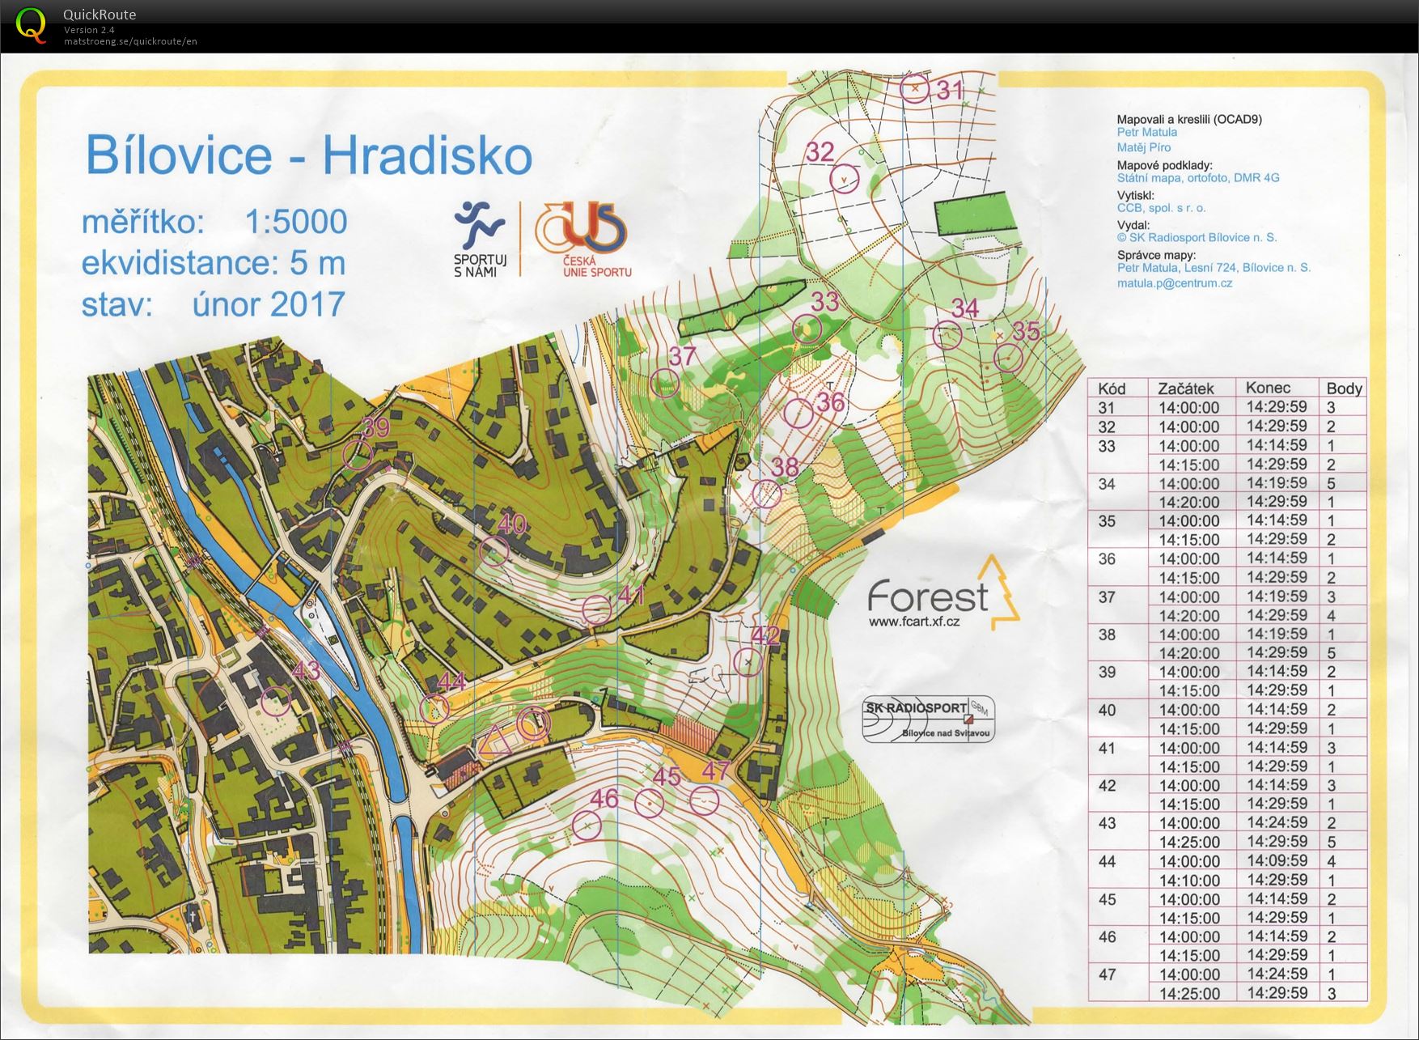Select control circle 37 on the map
Screen dimensions: 1419x1040
pyautogui.click(x=664, y=382)
